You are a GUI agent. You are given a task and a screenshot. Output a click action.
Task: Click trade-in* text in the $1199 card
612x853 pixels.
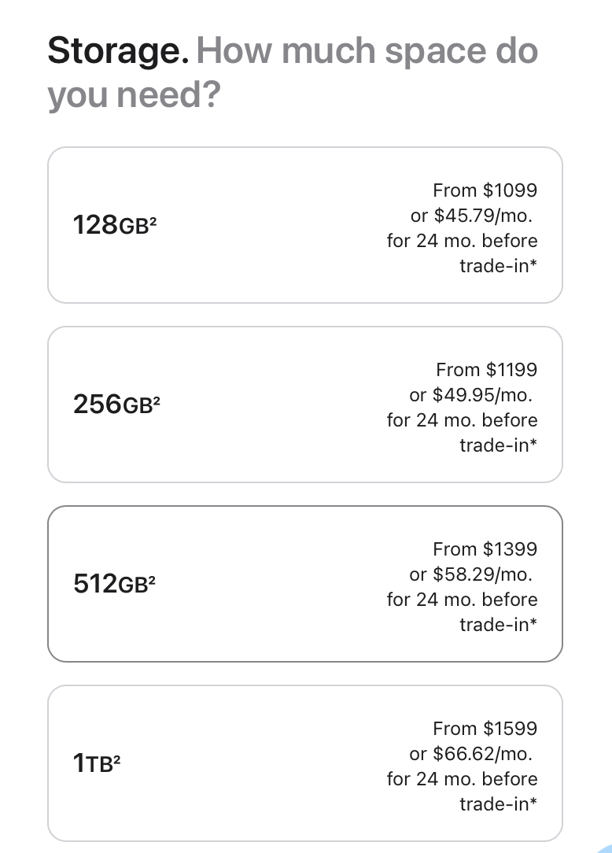pos(498,445)
